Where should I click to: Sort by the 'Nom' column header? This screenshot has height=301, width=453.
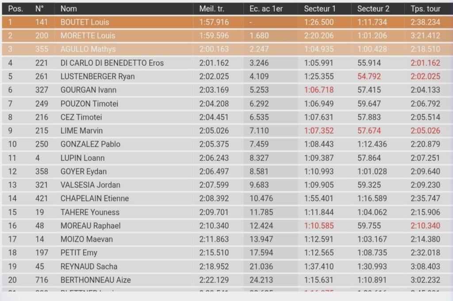coord(69,8)
